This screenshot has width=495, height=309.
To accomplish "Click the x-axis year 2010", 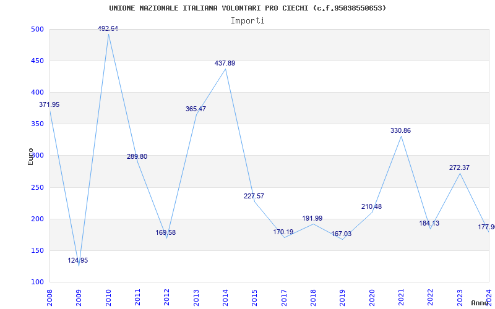I will 108,297.
